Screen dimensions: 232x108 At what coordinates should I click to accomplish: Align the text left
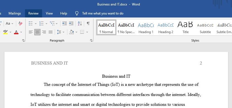(31, 32)
